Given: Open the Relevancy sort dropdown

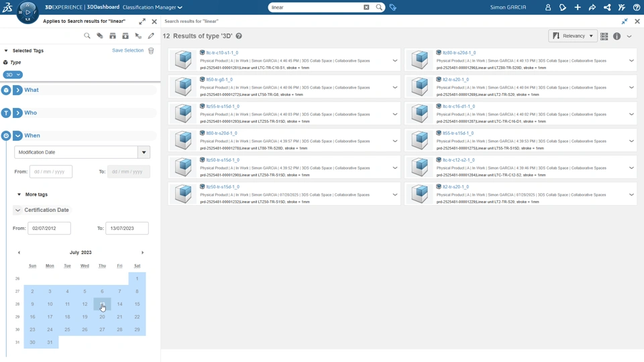Looking at the screenshot, I should [573, 36].
